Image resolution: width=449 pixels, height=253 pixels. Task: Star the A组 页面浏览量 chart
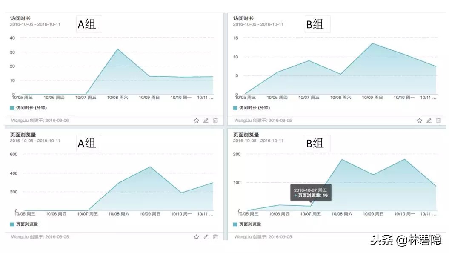(x=197, y=237)
